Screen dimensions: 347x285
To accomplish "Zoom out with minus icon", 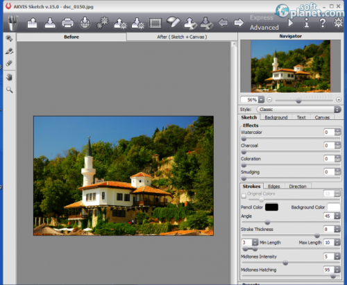I will 269,100.
